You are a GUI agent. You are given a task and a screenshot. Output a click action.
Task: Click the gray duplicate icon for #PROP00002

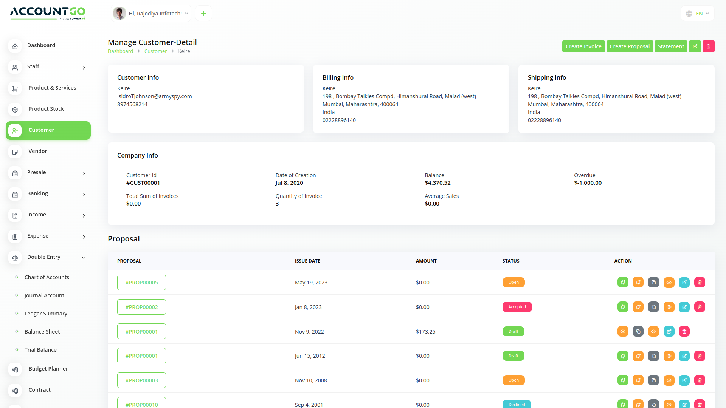click(653, 307)
